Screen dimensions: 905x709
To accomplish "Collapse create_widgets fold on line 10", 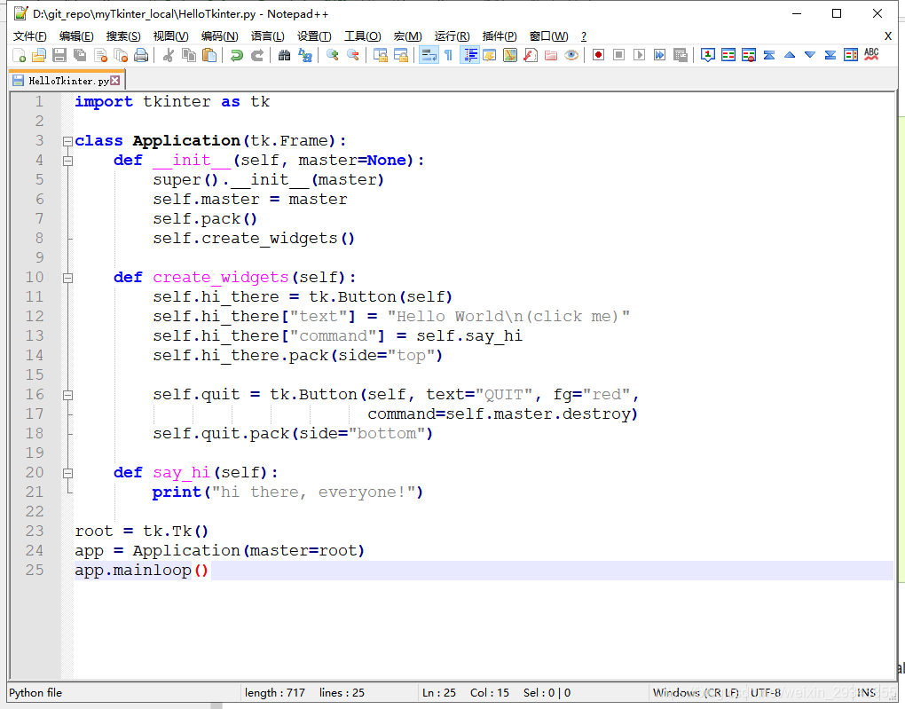I will coord(67,278).
